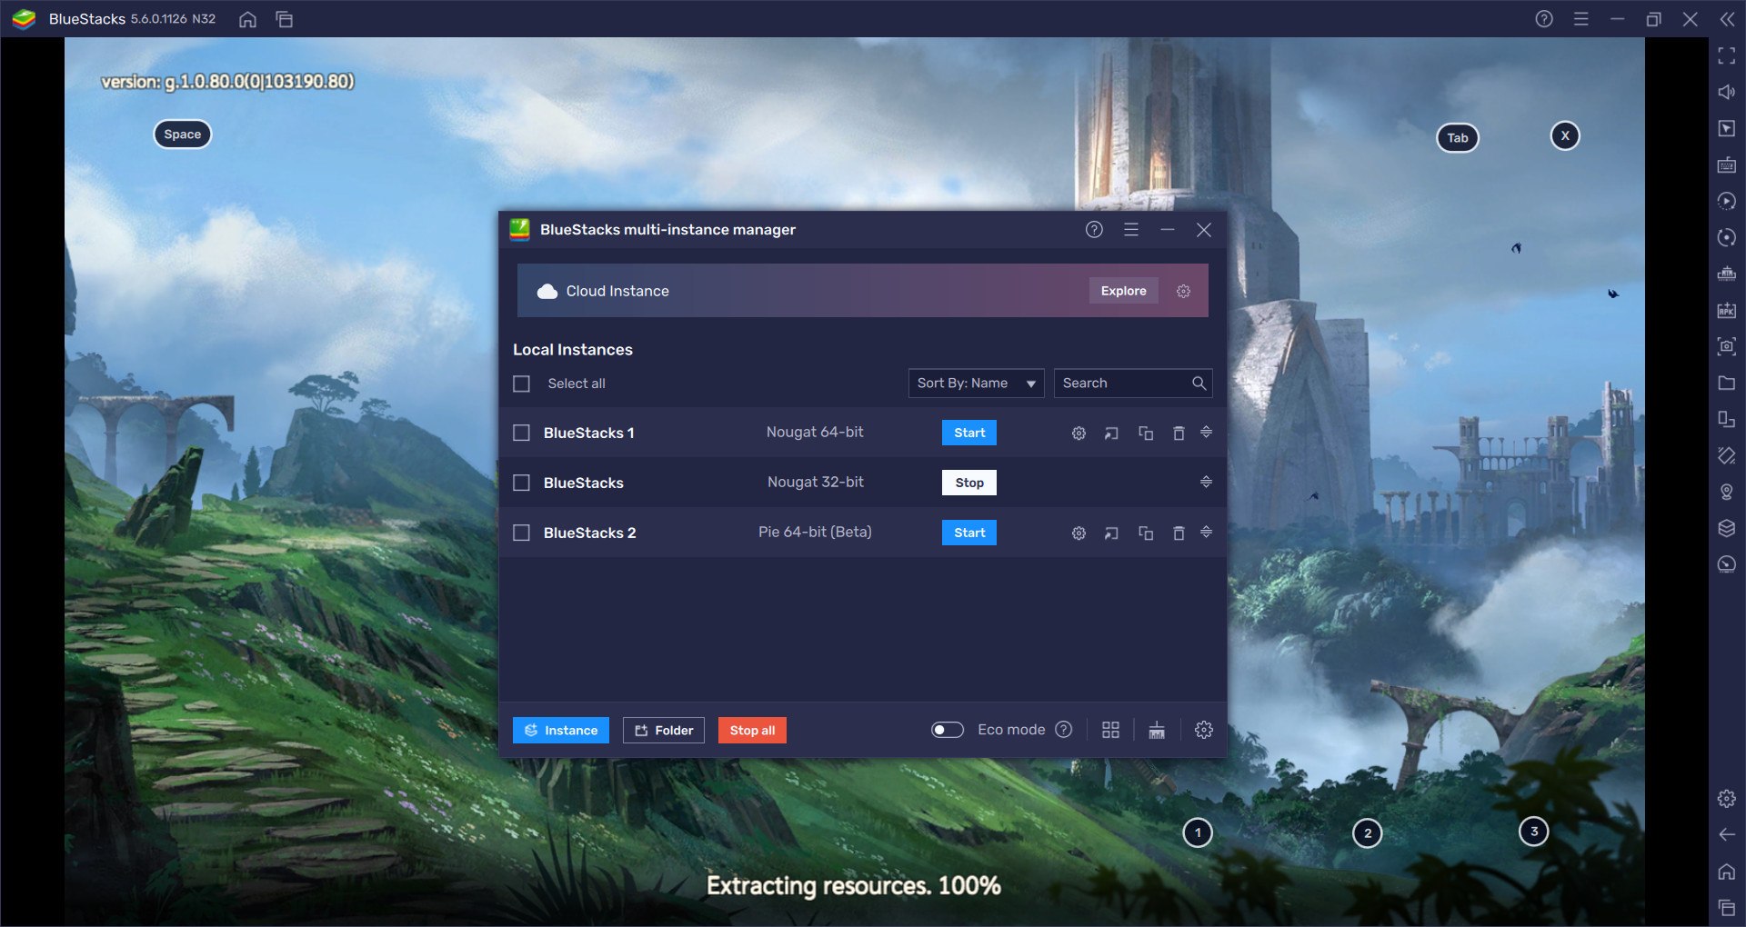1746x927 pixels.
Task: Go back using the sidebar arrow
Action: (x=1726, y=835)
